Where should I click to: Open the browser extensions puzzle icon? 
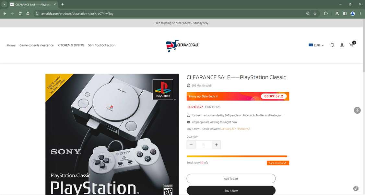point(326,14)
